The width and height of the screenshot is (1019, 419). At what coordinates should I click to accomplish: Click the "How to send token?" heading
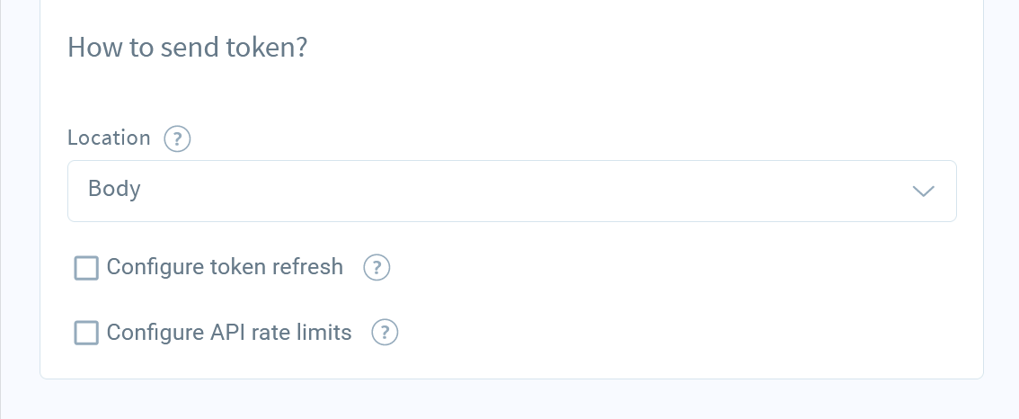click(187, 48)
